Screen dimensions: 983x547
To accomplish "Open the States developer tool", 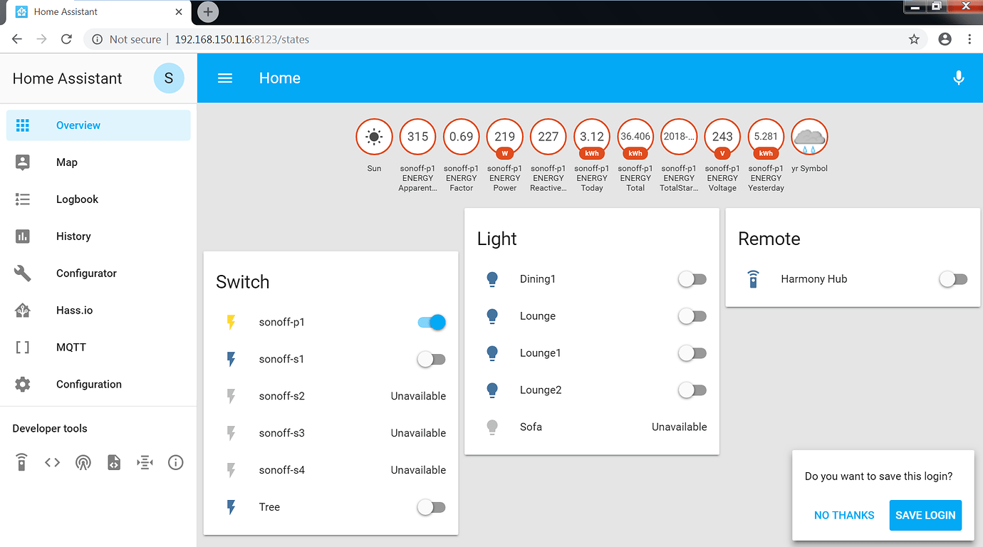I will 52,462.
